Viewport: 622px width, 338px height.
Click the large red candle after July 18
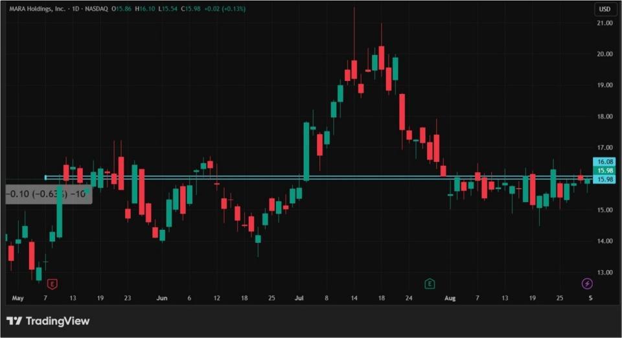click(402, 111)
